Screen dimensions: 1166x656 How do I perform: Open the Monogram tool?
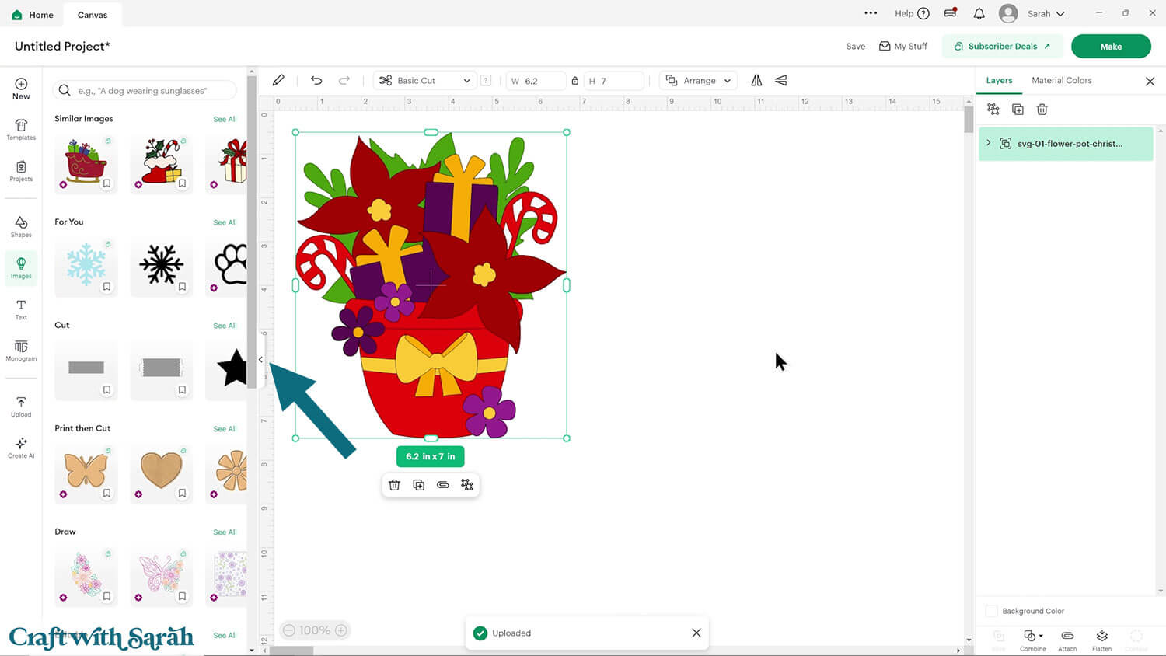click(21, 351)
